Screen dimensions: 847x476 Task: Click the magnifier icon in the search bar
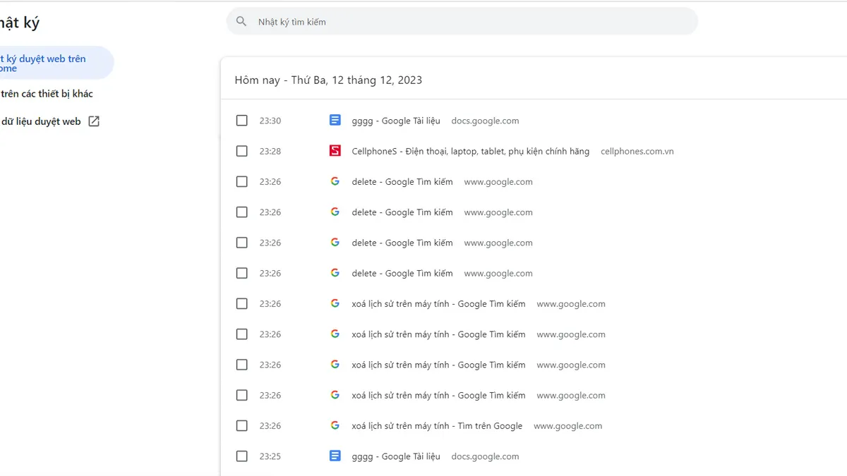[241, 21]
